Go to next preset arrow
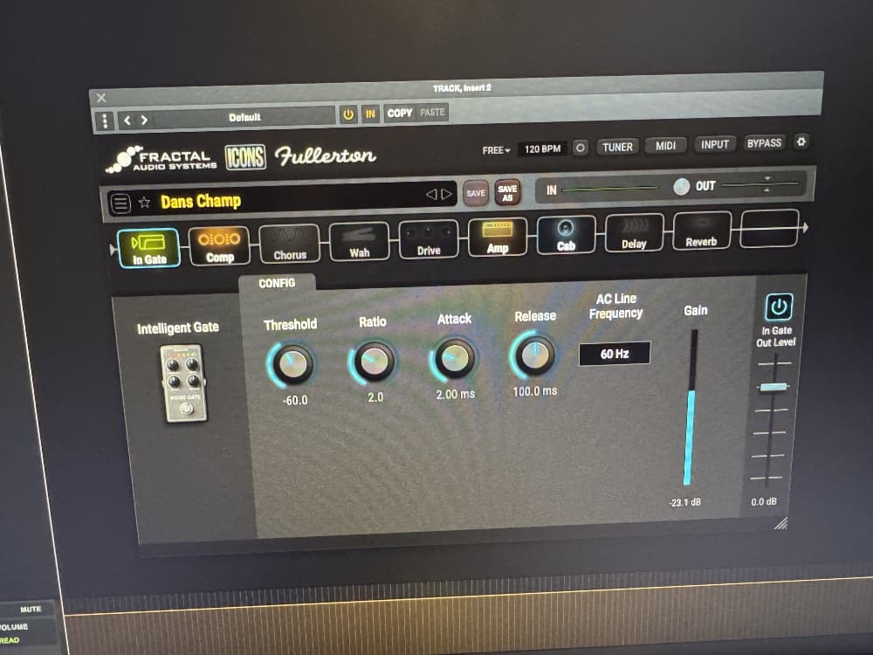The image size is (873, 655). tap(446, 194)
